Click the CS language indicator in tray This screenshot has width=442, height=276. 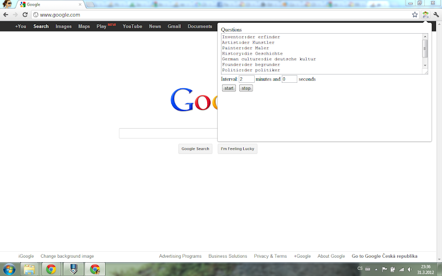click(360, 268)
